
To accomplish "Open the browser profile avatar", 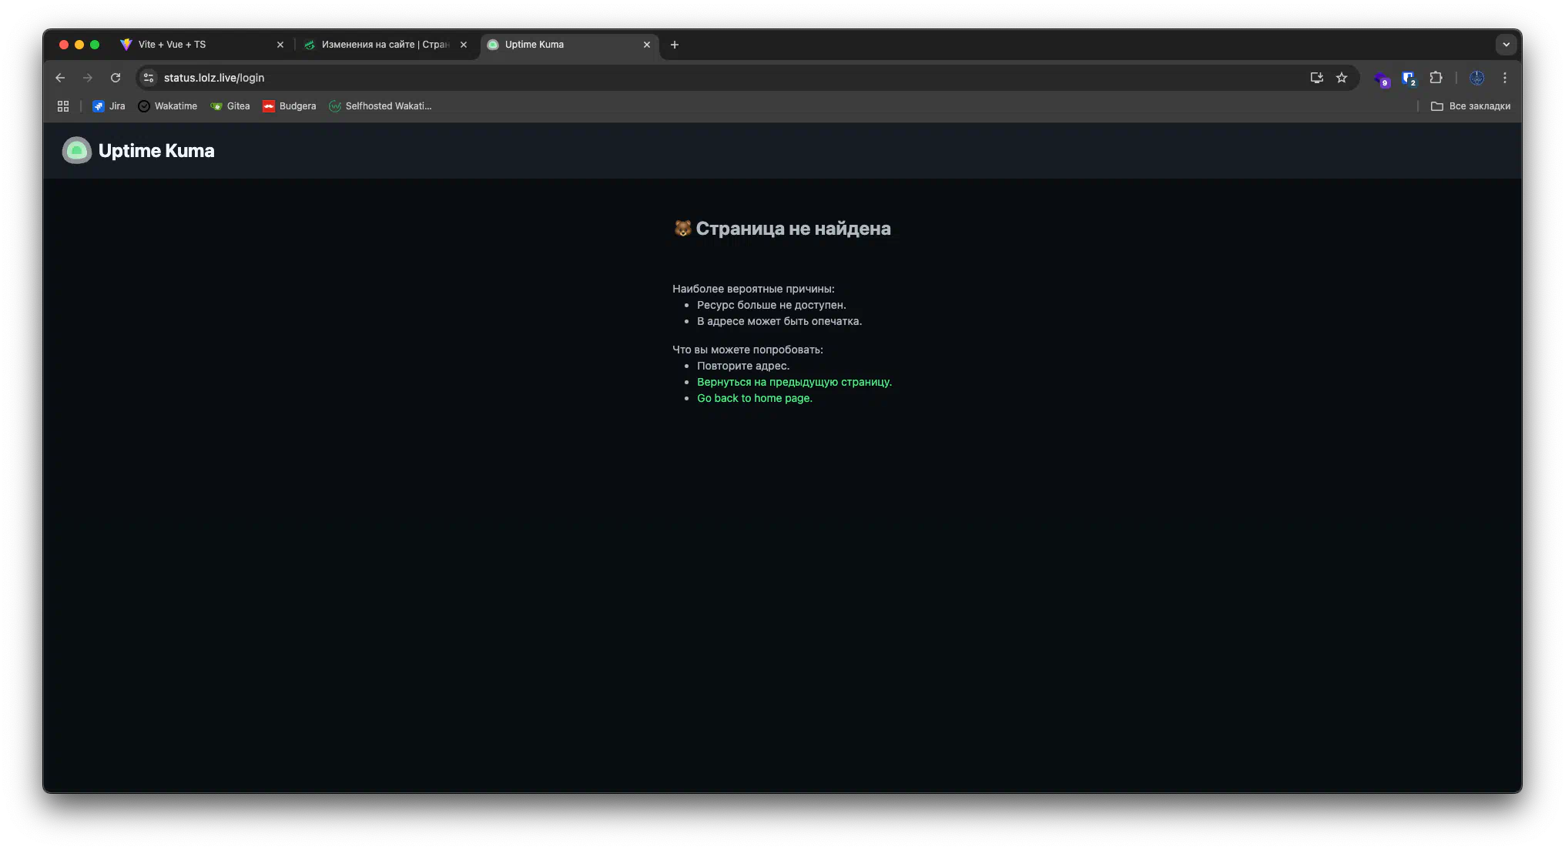I will point(1476,78).
